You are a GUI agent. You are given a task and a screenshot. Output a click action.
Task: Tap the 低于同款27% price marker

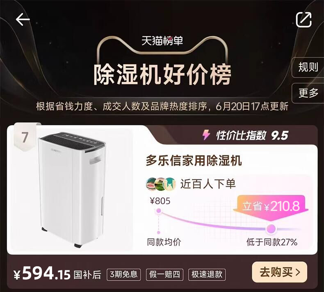pyautogui.click(x=271, y=229)
